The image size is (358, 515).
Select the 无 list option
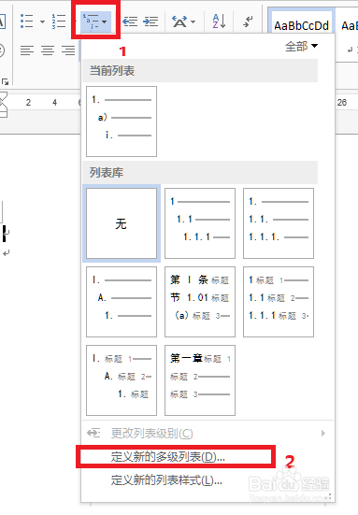click(x=122, y=223)
